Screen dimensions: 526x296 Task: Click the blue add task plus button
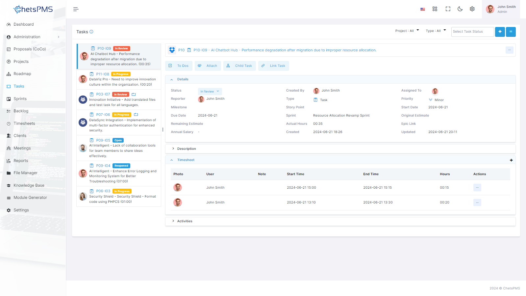(x=500, y=32)
